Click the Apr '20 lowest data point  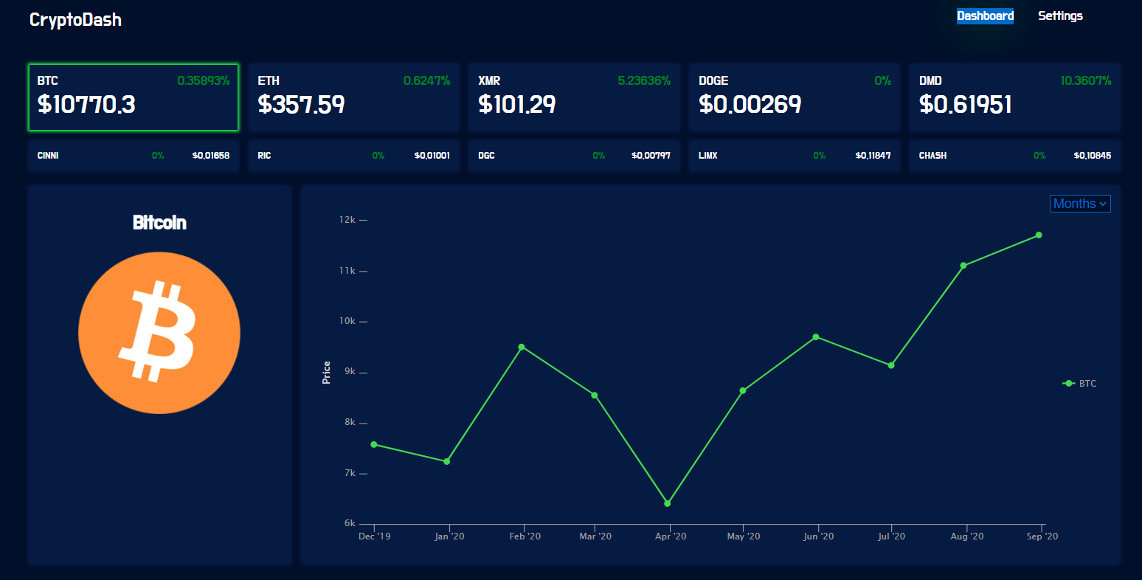point(668,503)
